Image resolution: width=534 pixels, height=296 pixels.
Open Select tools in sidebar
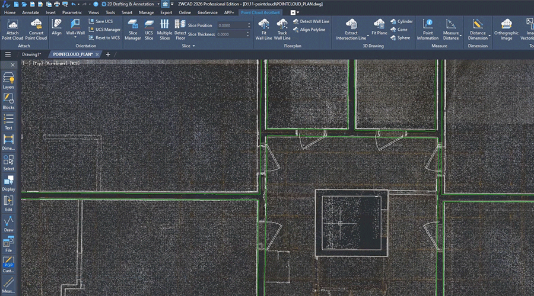click(8, 162)
